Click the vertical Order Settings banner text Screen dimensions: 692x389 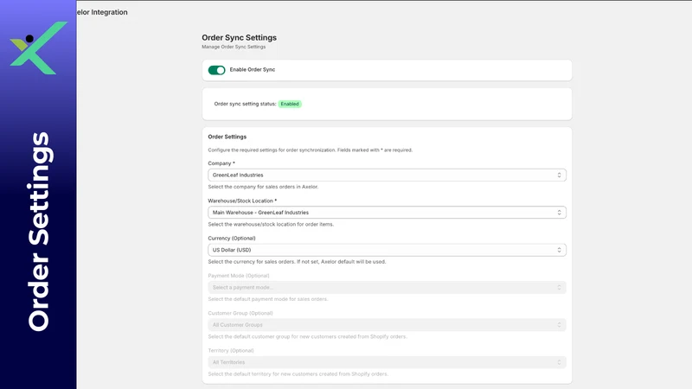point(39,232)
